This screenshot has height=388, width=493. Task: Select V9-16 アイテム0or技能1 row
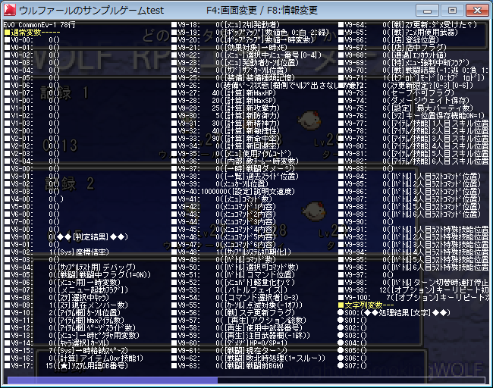pyautogui.click(x=74, y=358)
